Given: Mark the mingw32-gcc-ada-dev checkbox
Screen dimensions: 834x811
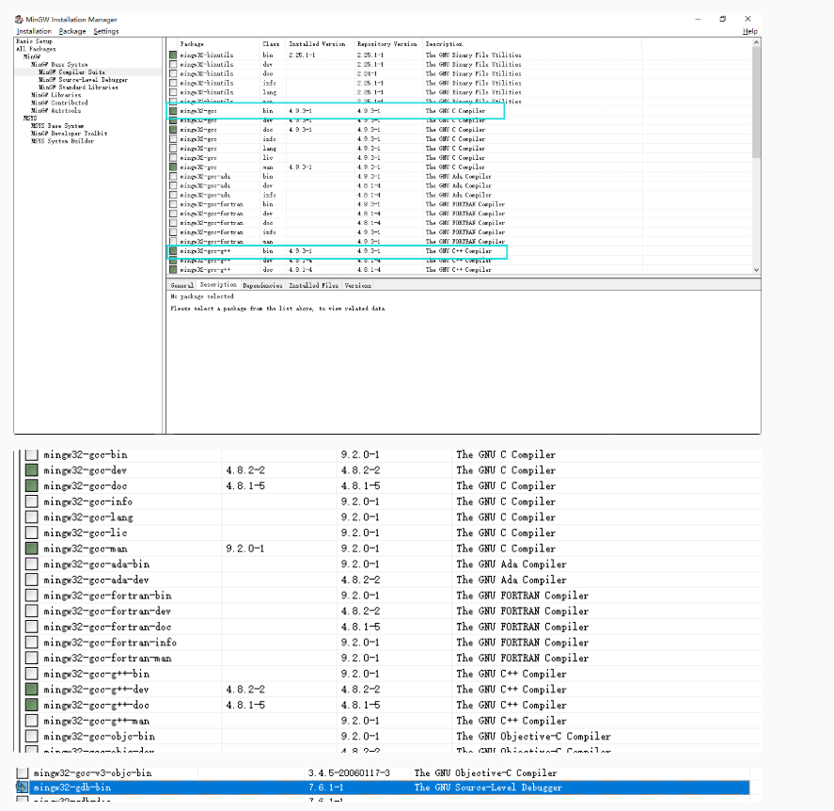Looking at the screenshot, I should coord(32,580).
